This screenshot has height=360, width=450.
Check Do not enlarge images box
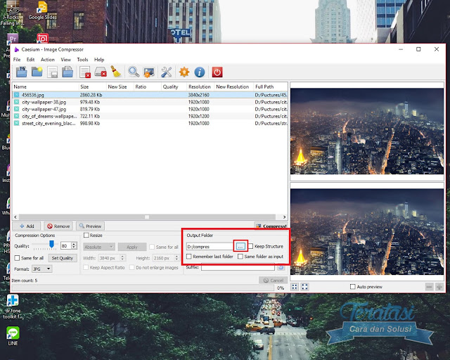click(132, 267)
